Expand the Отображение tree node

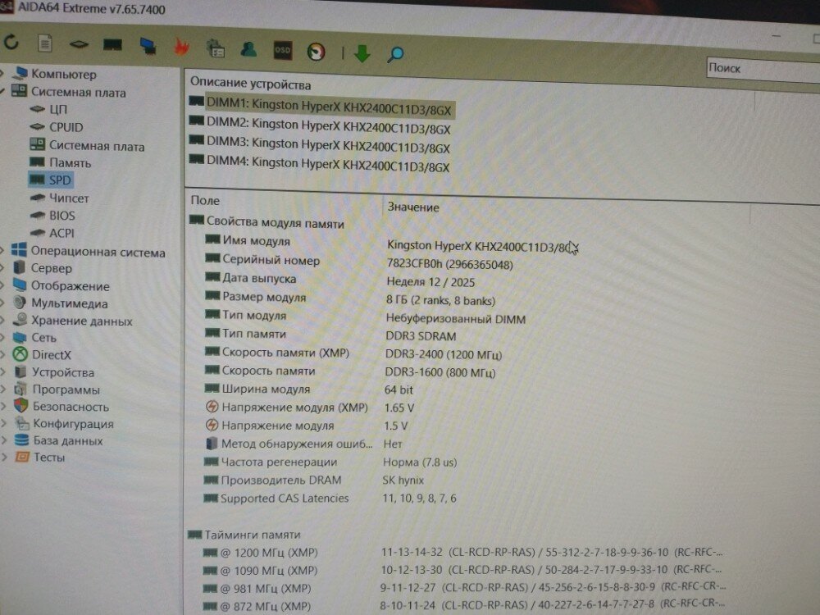coord(2,285)
